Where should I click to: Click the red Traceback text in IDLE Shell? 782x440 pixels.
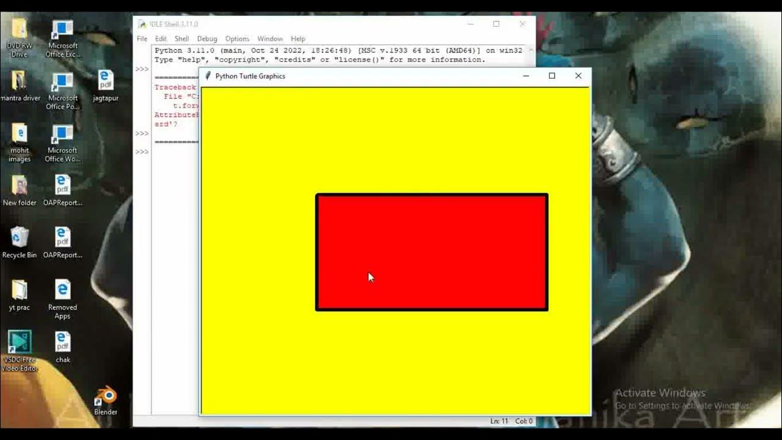(x=175, y=87)
